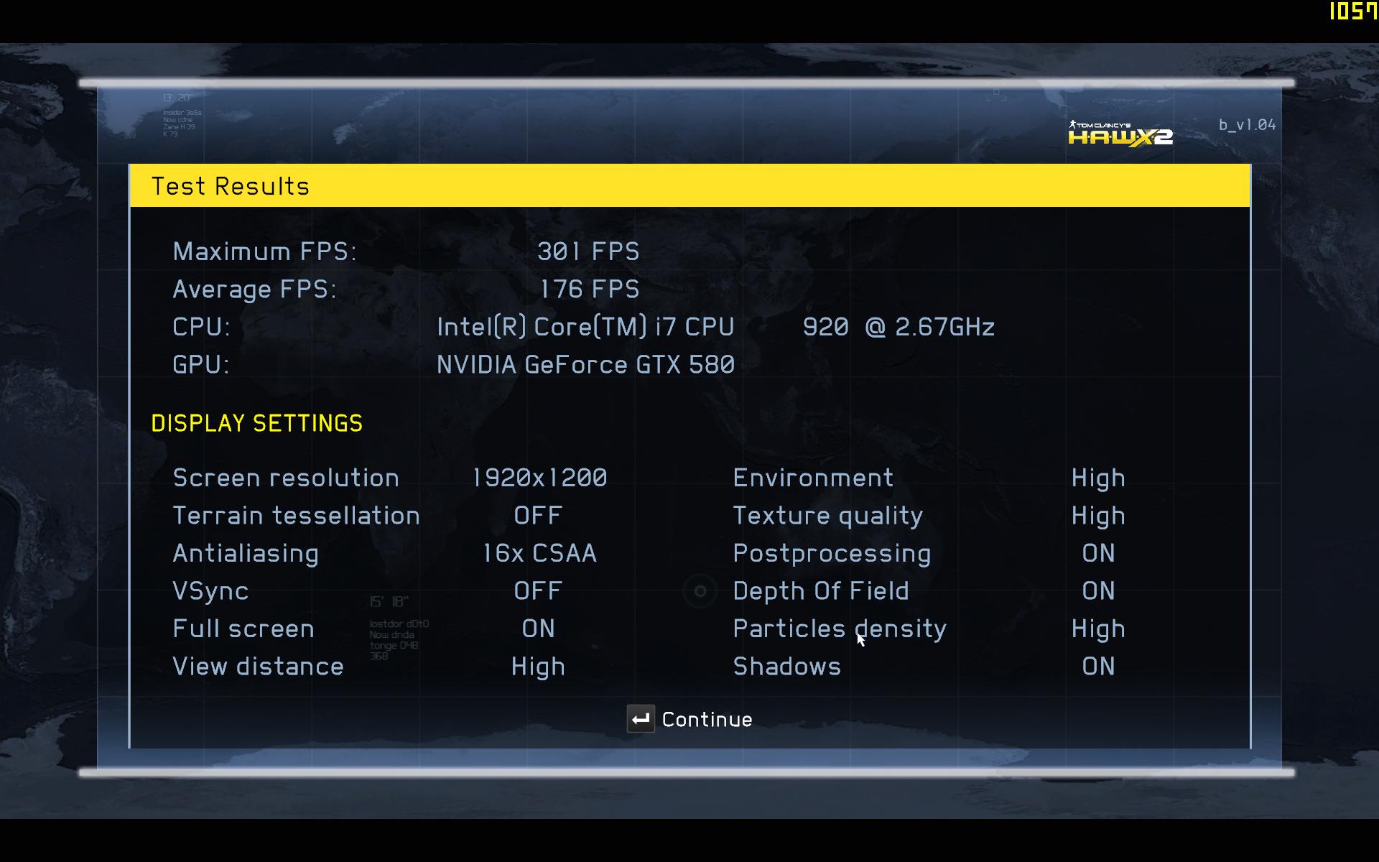Screen dimensions: 1379x862
Task: Click the Particles density label
Action: click(x=840, y=630)
